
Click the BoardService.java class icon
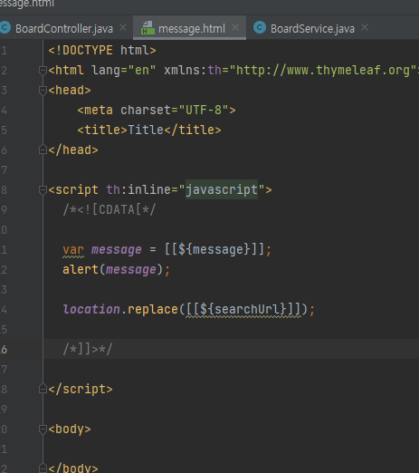click(260, 28)
